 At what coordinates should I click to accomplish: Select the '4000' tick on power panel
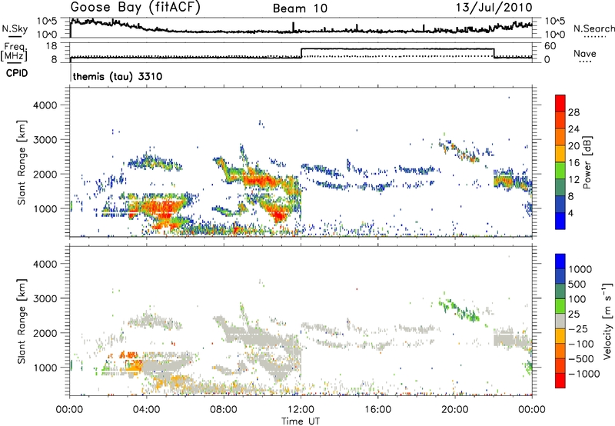(45, 105)
